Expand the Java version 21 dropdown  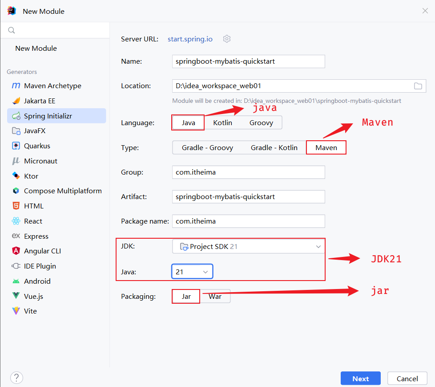(192, 272)
